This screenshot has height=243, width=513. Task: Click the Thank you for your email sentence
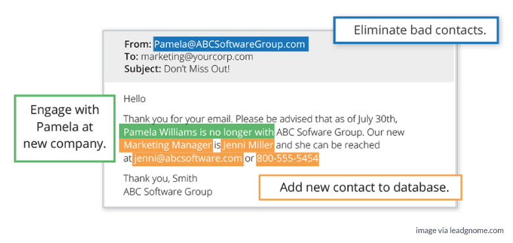click(x=178, y=118)
